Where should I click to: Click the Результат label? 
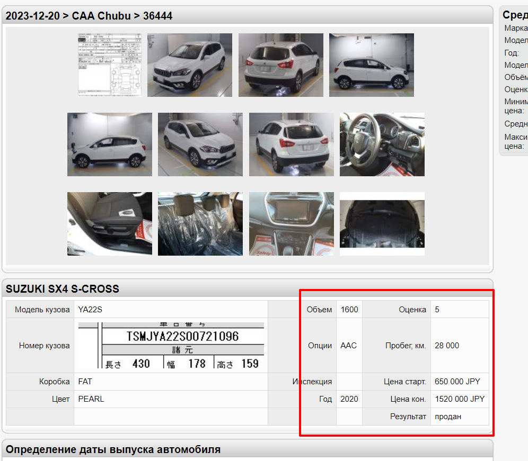408,417
